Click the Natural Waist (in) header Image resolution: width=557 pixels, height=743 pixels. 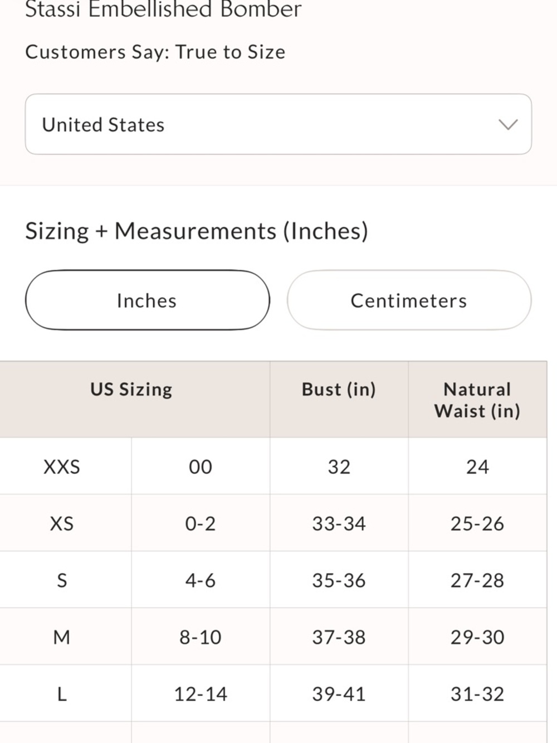point(477,400)
